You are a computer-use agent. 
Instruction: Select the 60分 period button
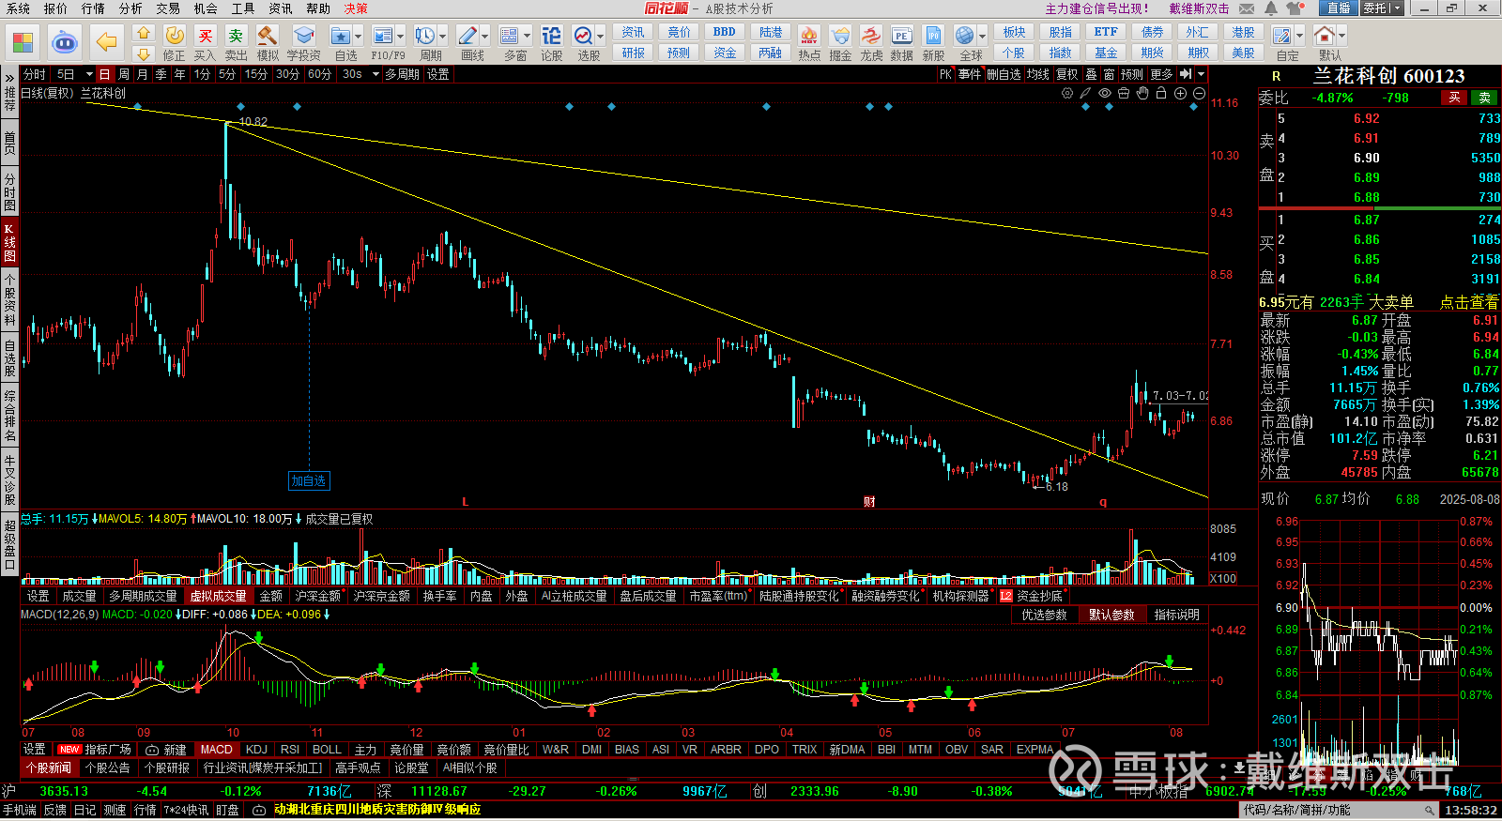pos(319,74)
